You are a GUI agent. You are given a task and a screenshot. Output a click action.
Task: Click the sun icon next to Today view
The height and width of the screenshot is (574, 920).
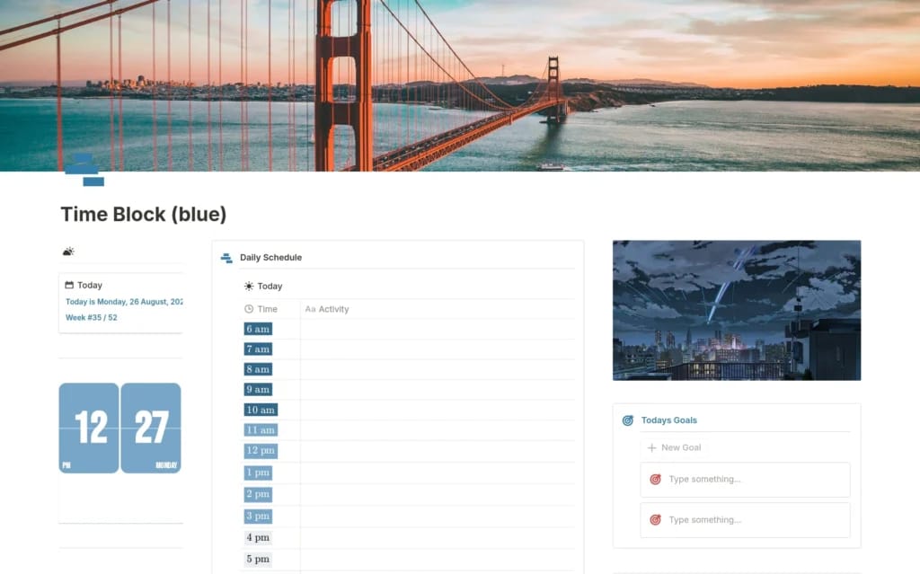click(x=249, y=287)
